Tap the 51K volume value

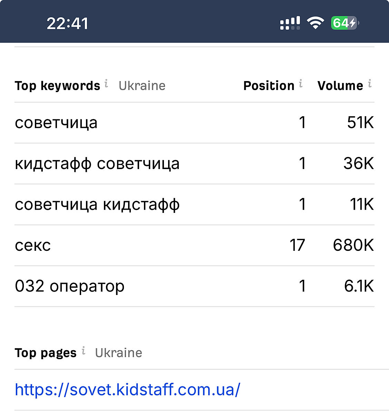click(x=360, y=123)
